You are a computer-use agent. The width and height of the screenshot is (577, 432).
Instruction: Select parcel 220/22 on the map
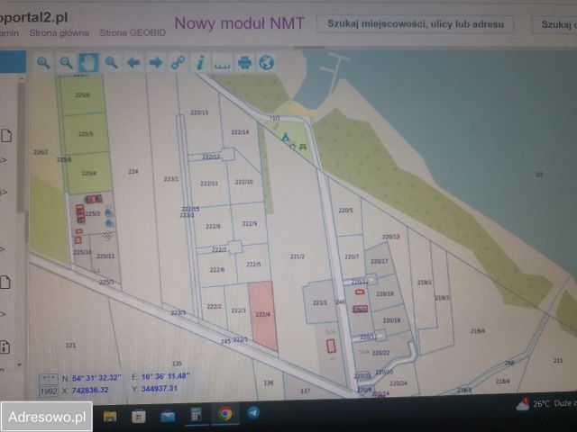[x=380, y=353]
